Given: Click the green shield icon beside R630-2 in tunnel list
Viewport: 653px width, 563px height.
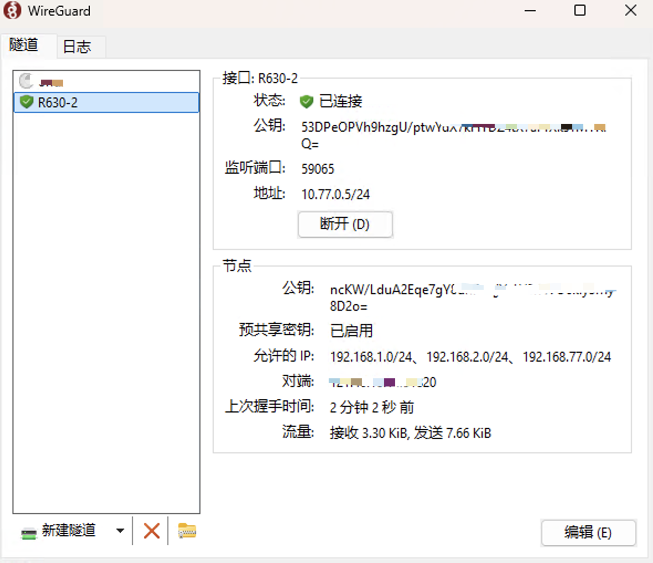Looking at the screenshot, I should coord(27,102).
